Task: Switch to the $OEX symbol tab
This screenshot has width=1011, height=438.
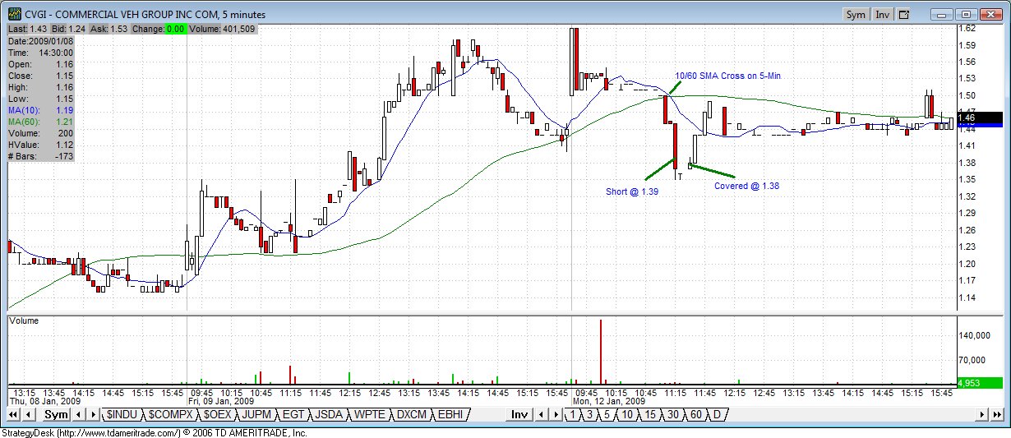Action: pyautogui.click(x=218, y=414)
